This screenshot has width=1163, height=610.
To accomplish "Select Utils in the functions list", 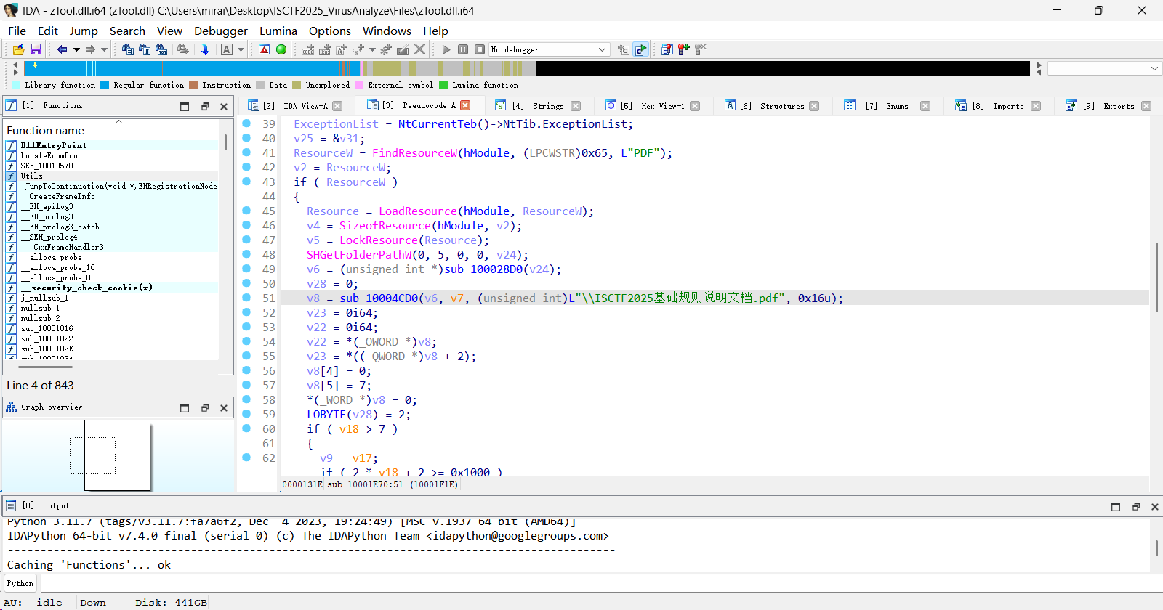I will point(31,176).
